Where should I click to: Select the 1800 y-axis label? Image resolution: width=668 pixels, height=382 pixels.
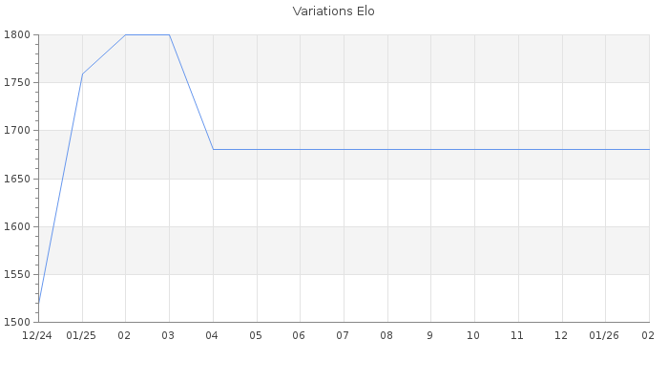point(18,35)
